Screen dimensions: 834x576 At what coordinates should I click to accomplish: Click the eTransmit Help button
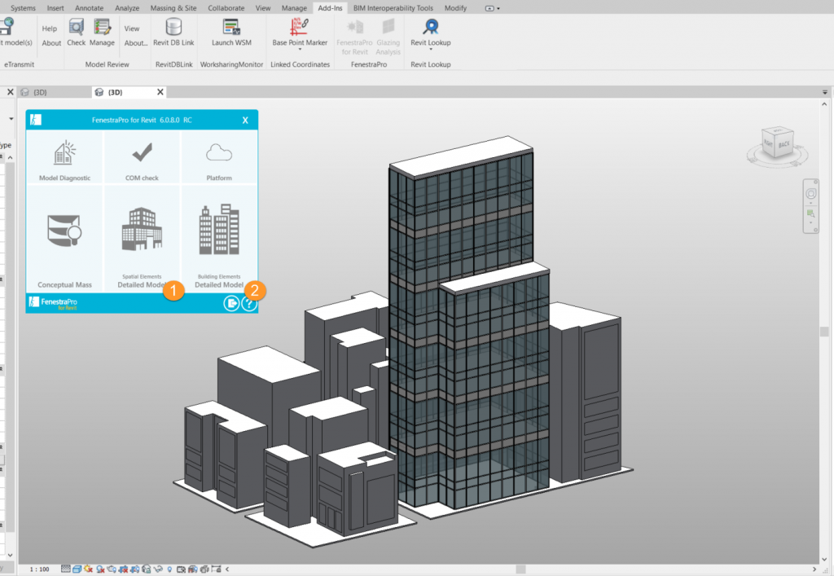click(x=50, y=29)
